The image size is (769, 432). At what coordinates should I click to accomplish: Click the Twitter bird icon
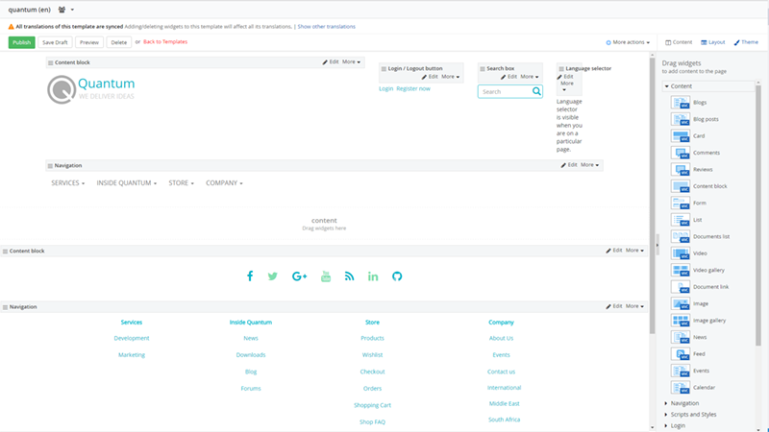[273, 276]
